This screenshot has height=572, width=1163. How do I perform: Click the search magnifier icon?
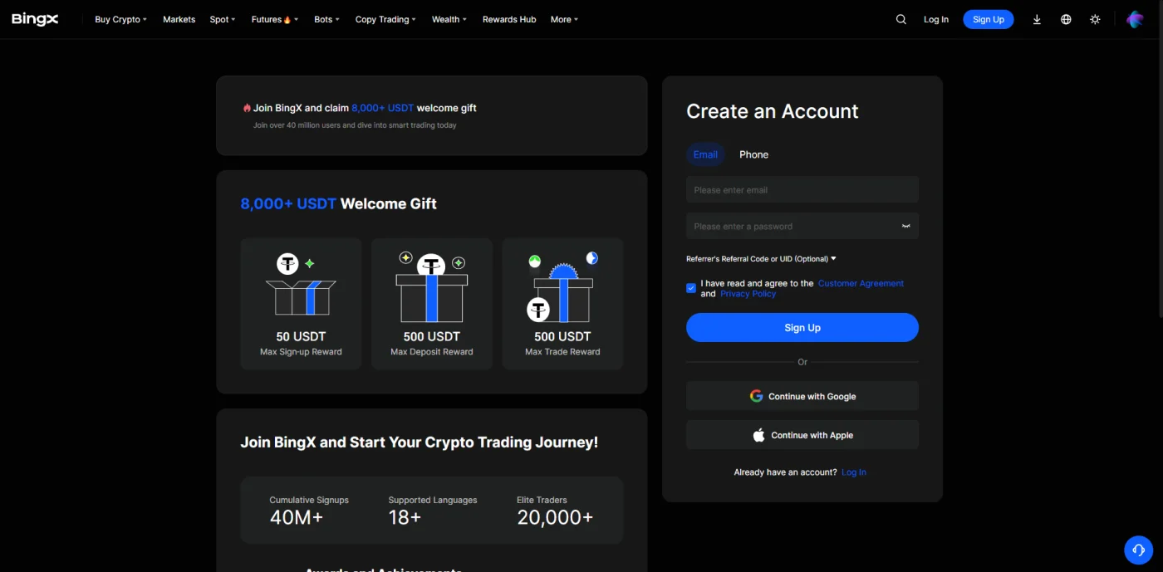point(900,19)
